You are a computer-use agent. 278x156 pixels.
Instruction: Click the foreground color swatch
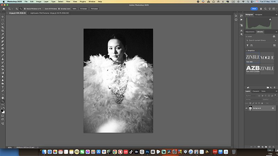(x=2, y=111)
